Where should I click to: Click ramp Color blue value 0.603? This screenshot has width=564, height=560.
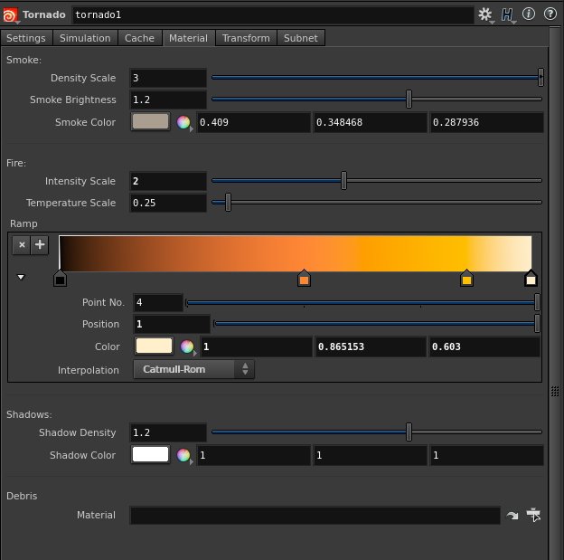[x=484, y=346]
